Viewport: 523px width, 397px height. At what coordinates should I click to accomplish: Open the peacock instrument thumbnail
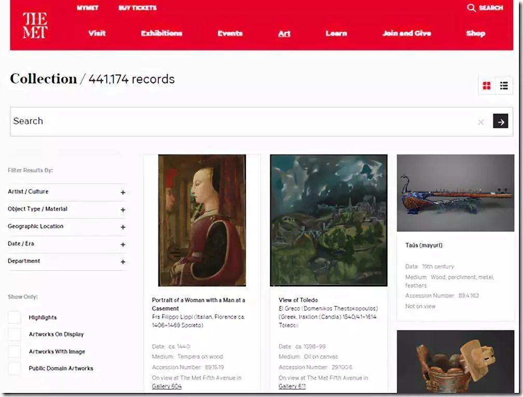click(x=456, y=193)
